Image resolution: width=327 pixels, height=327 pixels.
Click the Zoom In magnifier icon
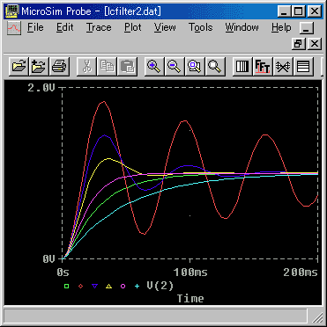[154, 66]
